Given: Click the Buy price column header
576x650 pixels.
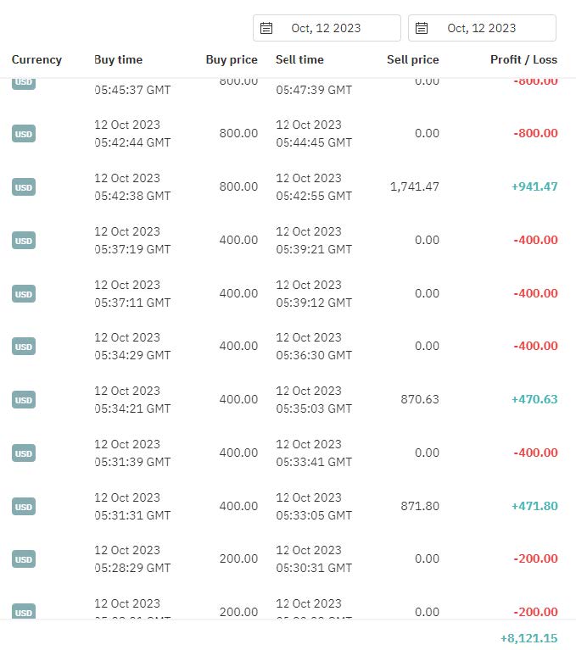Looking at the screenshot, I should pyautogui.click(x=232, y=60).
